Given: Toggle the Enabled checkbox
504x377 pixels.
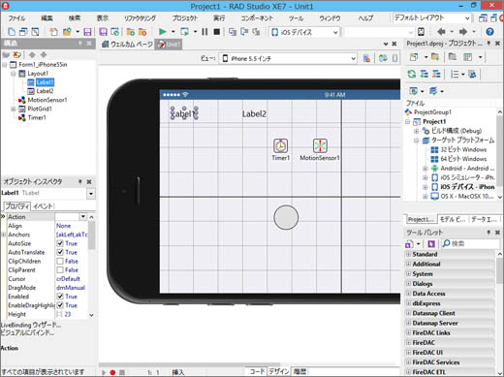Looking at the screenshot, I should (60, 297).
